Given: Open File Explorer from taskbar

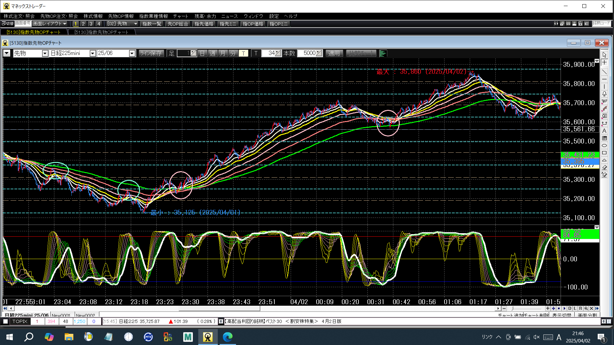Looking at the screenshot, I should coord(69,337).
